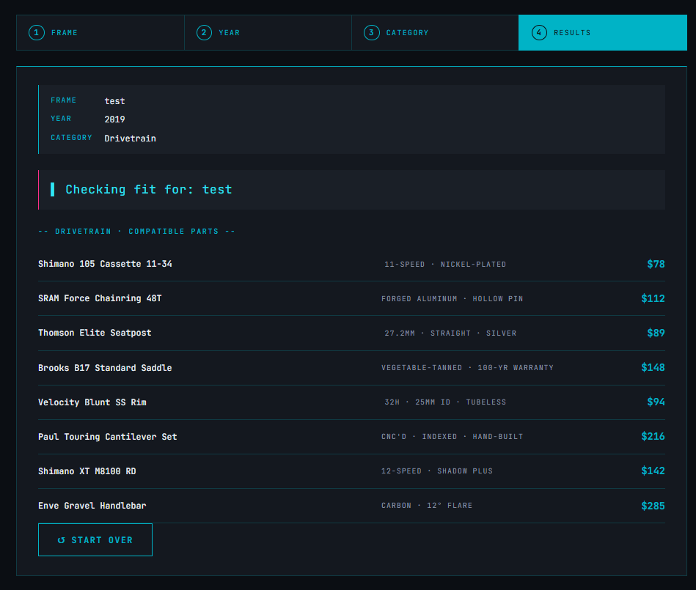Viewport: 696px width, 590px height.
Task: Click the $78 price
Action: [656, 264]
